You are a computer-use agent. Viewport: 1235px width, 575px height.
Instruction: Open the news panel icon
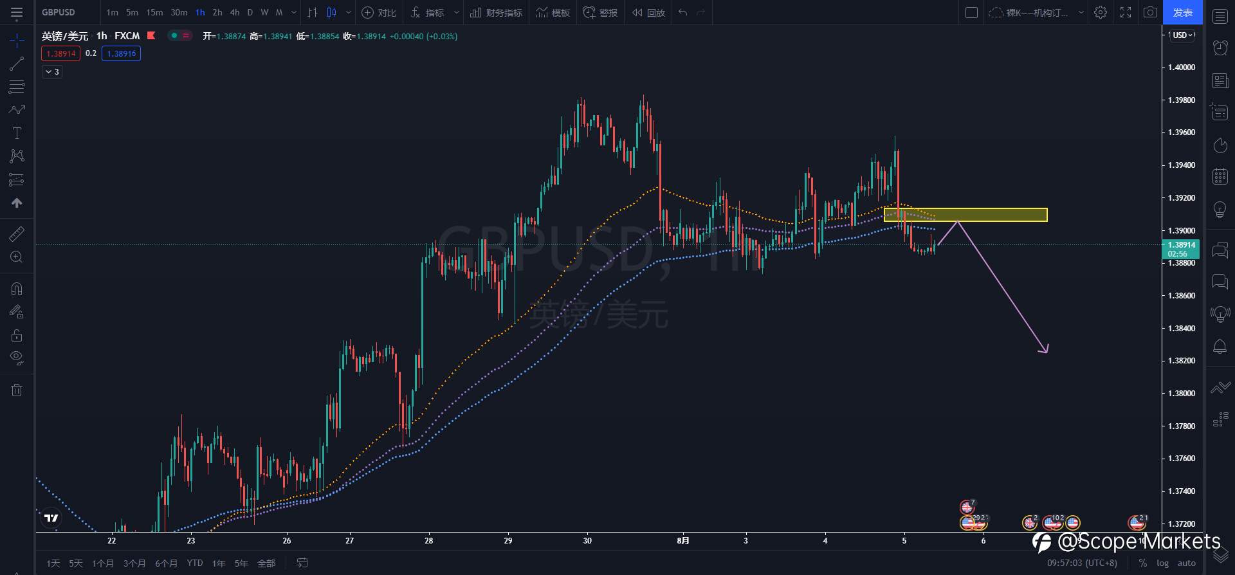(1220, 80)
